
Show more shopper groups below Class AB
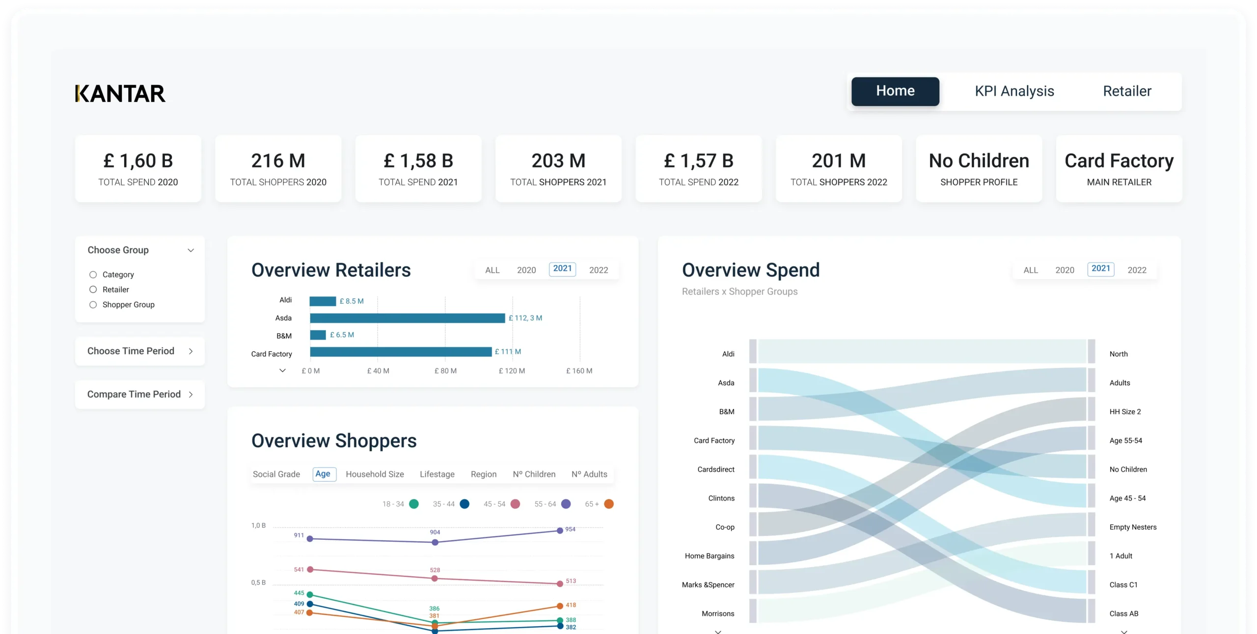click(1123, 631)
